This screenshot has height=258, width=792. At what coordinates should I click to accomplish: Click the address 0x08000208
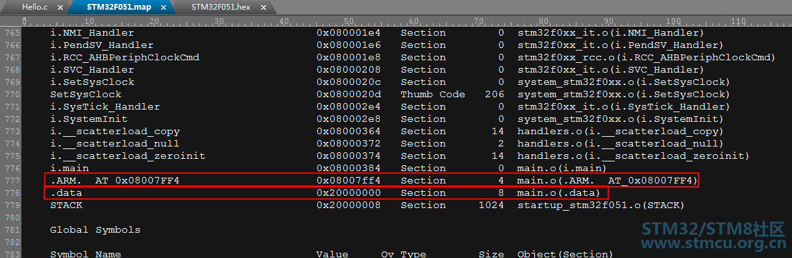point(349,69)
